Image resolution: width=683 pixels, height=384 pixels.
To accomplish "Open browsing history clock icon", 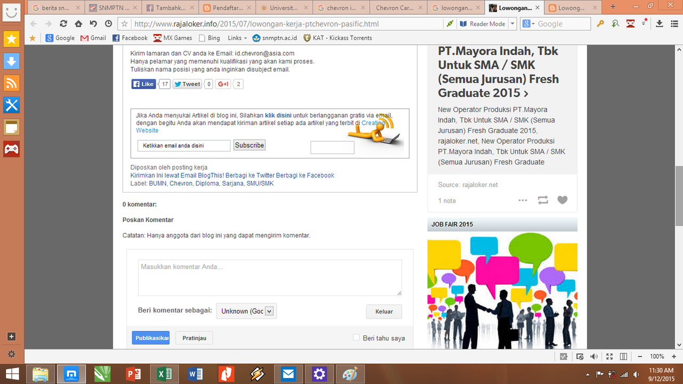I will [x=108, y=24].
